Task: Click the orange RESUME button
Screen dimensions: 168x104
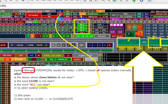Action: (x=19, y=59)
